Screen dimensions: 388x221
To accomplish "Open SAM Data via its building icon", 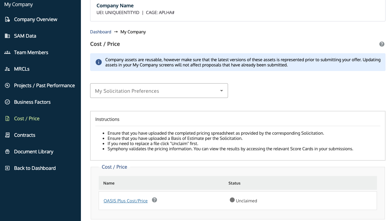I will [x=7, y=36].
